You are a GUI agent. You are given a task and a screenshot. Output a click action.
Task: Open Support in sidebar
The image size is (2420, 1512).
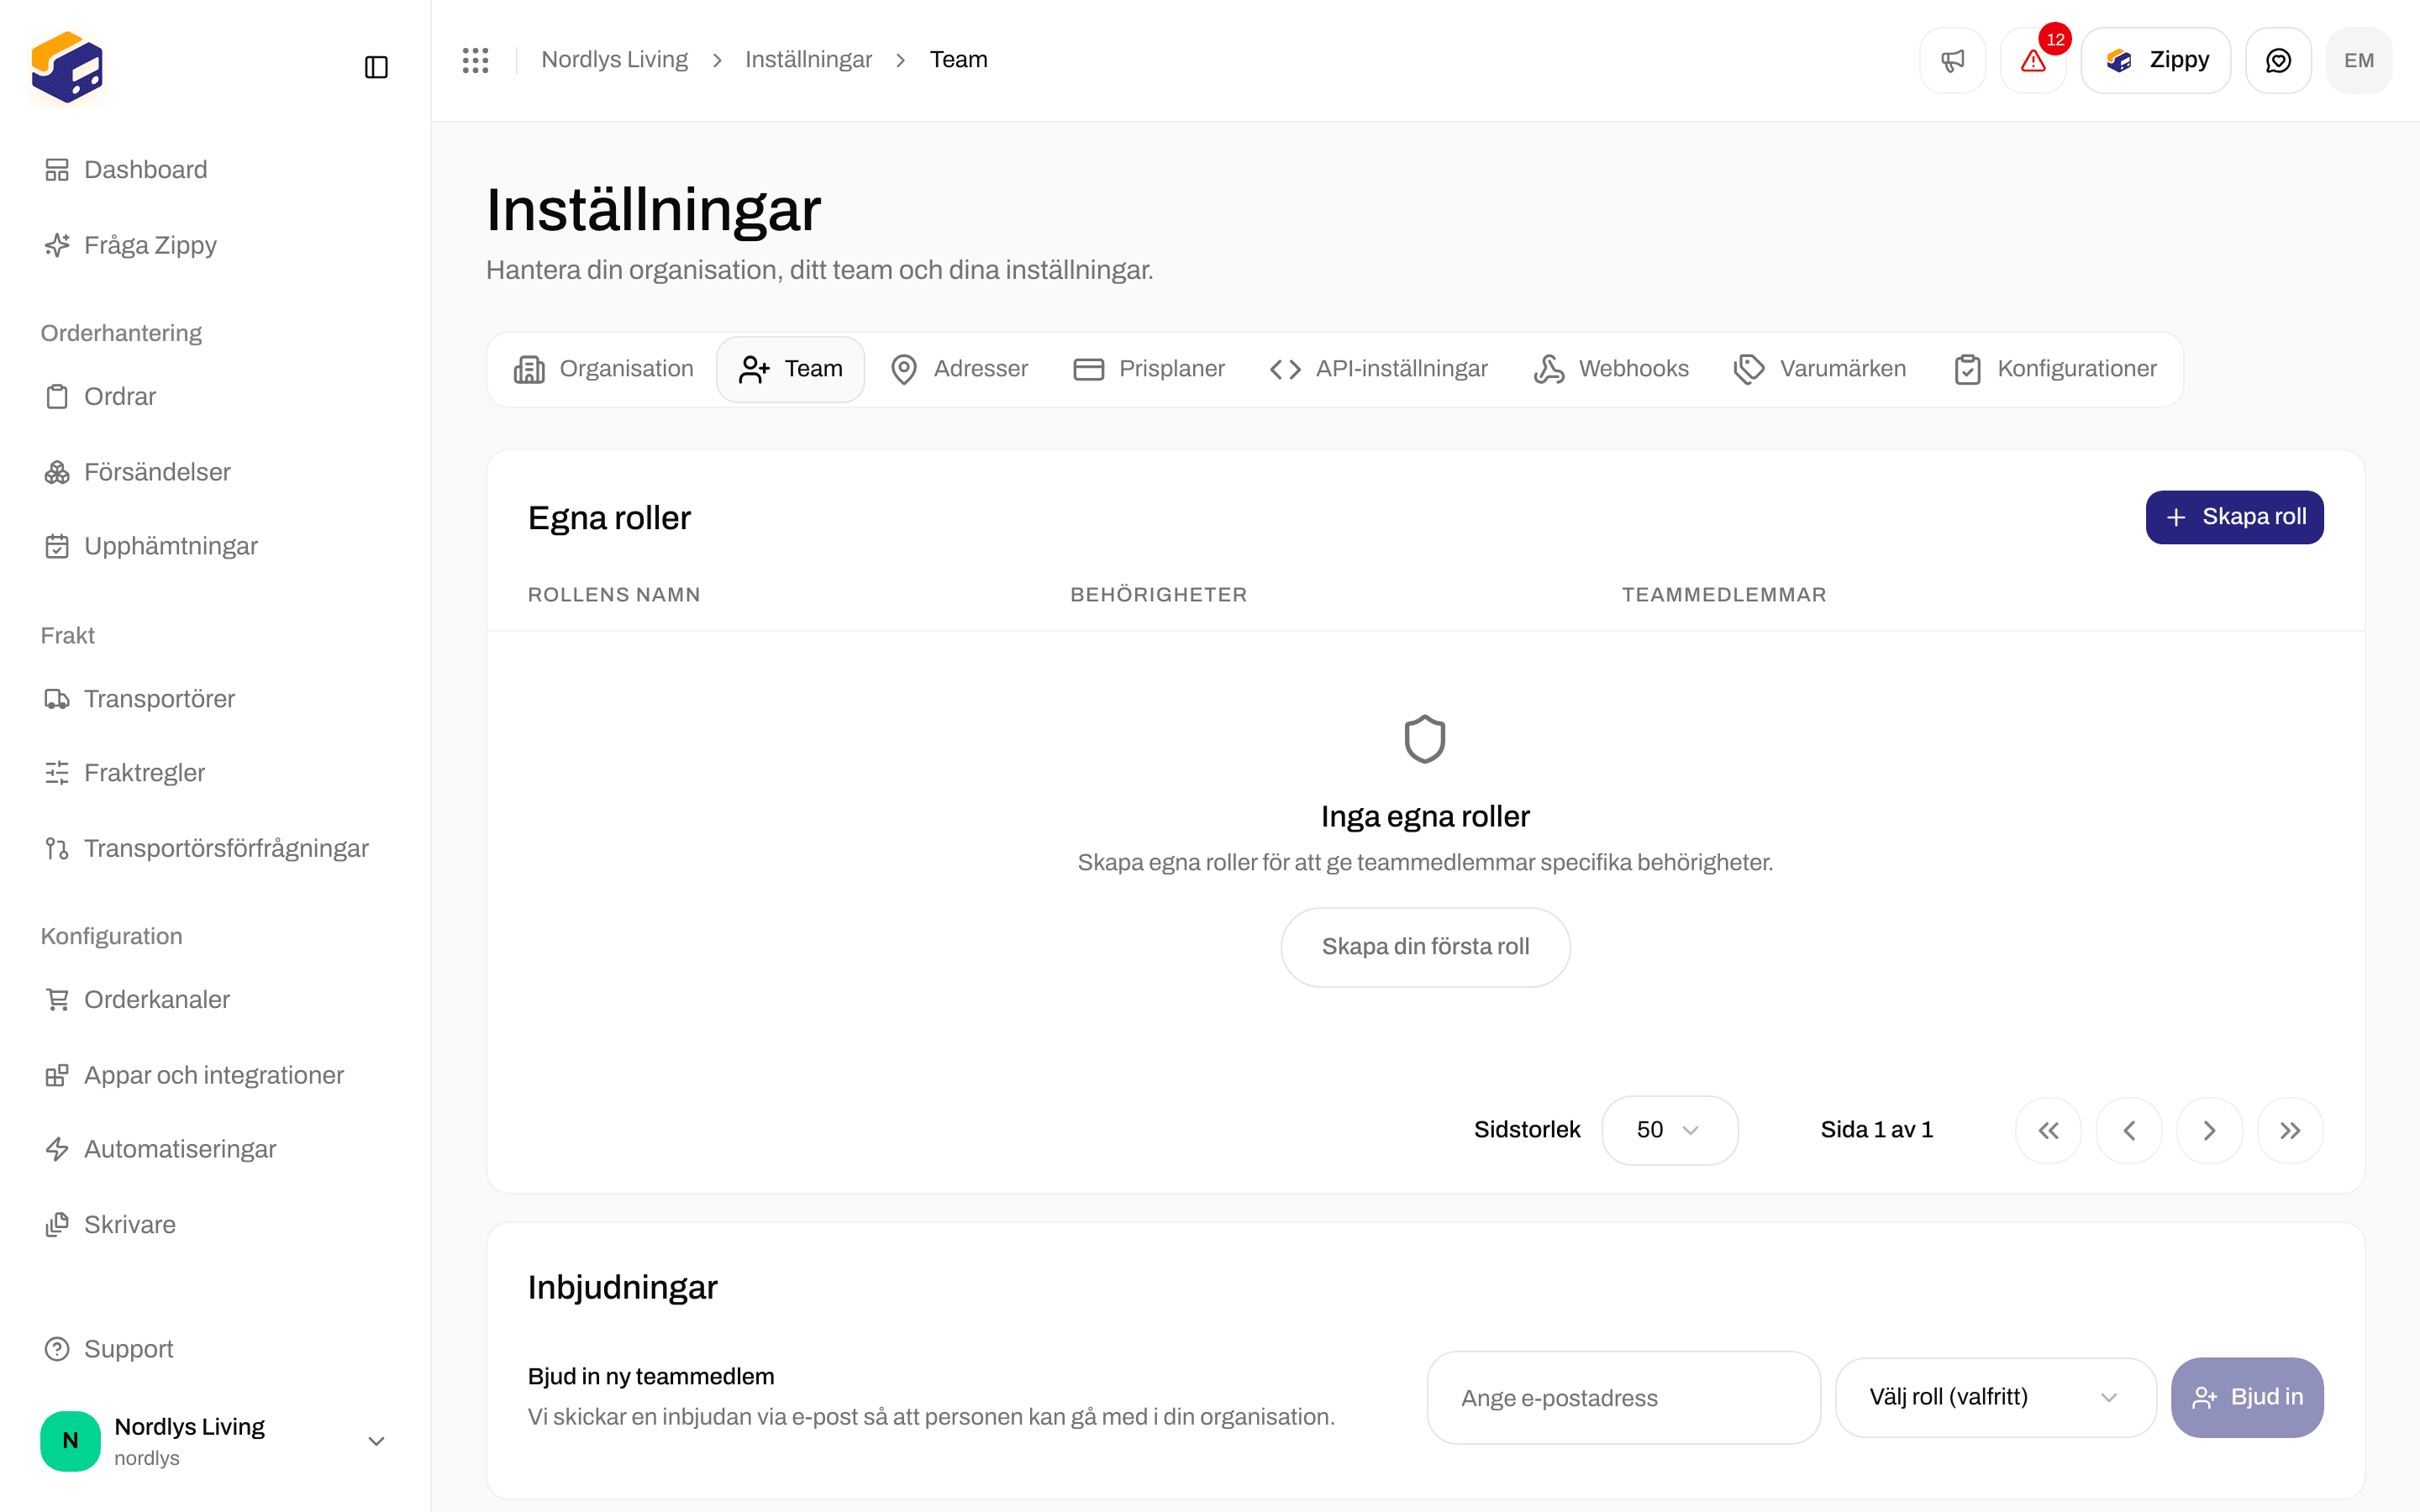(215, 1349)
